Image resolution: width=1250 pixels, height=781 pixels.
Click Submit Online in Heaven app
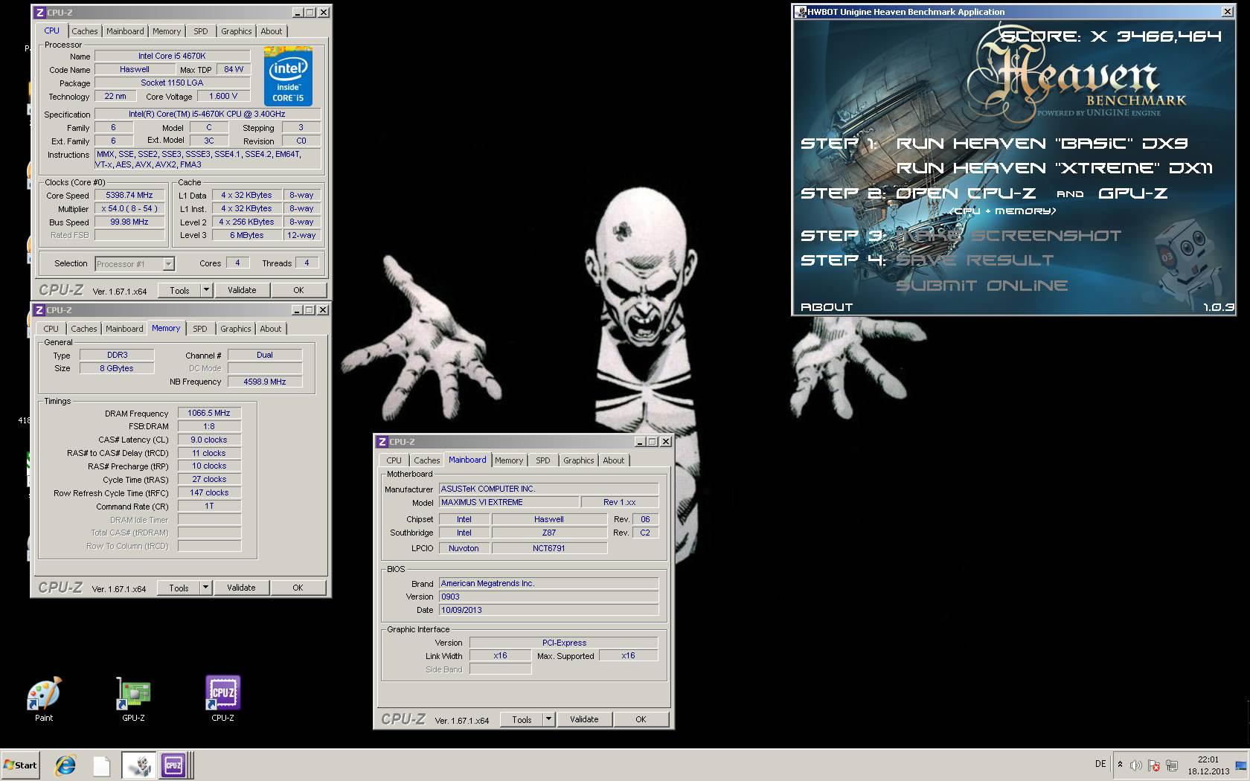(x=982, y=286)
